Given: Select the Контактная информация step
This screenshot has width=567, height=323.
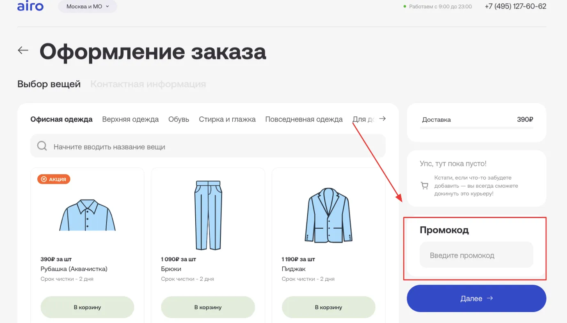Looking at the screenshot, I should [148, 84].
